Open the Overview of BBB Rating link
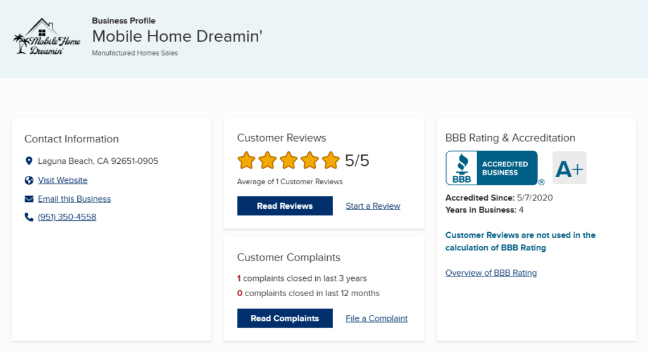Image resolution: width=648 pixels, height=353 pixels. point(491,273)
